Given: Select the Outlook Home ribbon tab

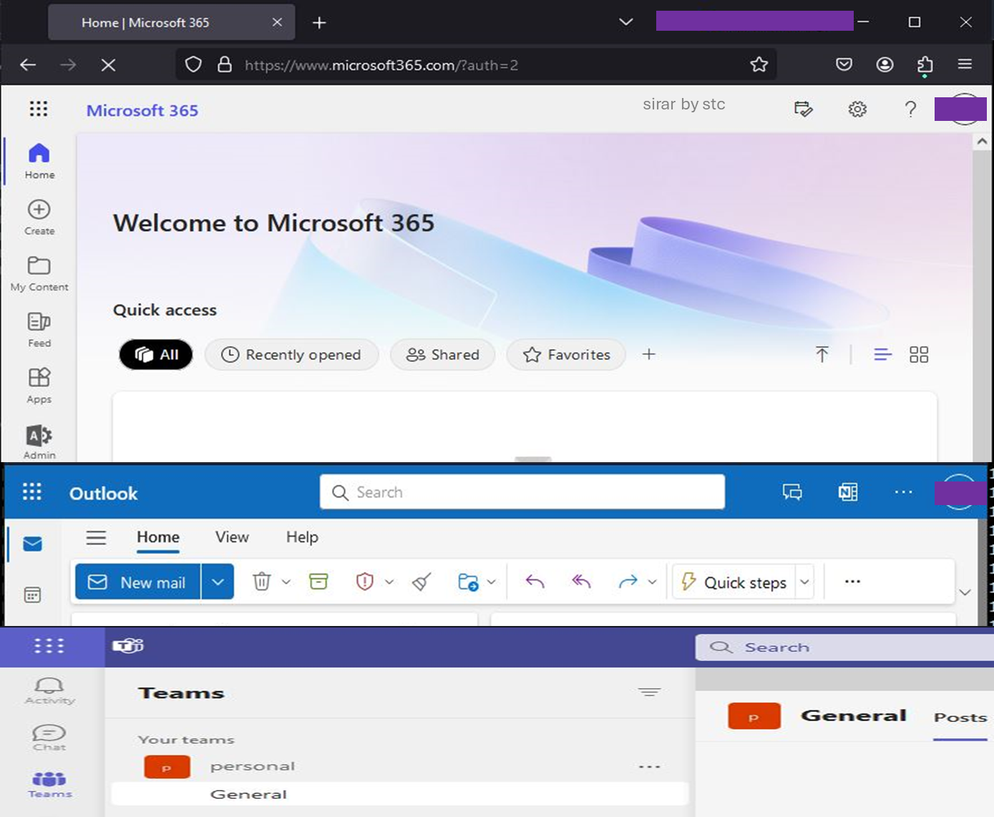Looking at the screenshot, I should [x=158, y=537].
